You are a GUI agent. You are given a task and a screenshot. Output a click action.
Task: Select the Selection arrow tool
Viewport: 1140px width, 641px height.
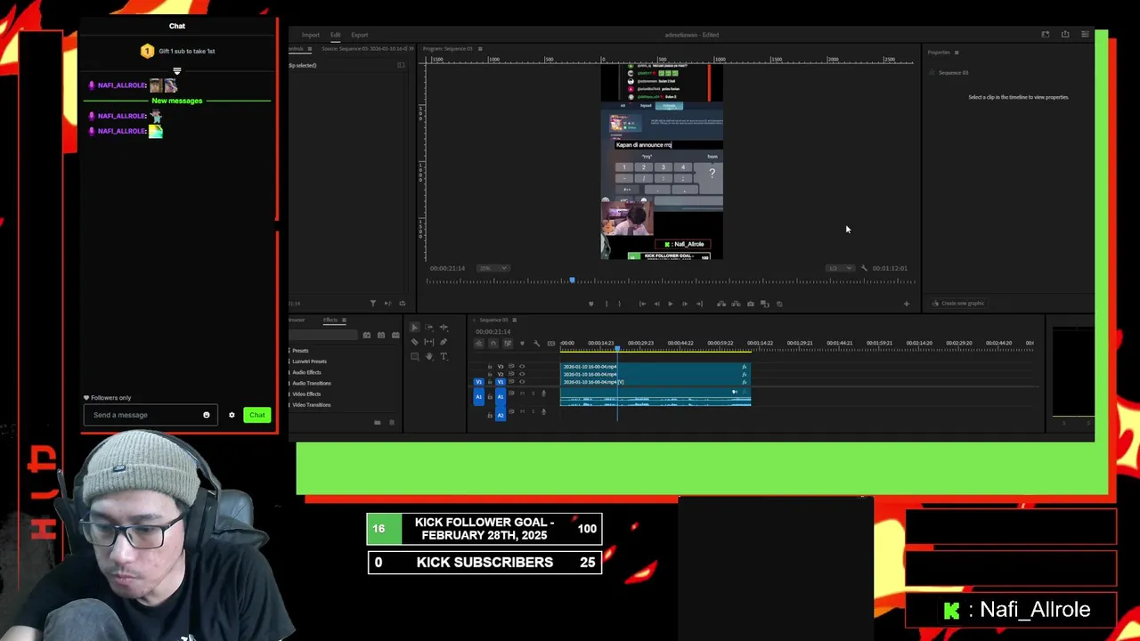tap(415, 328)
